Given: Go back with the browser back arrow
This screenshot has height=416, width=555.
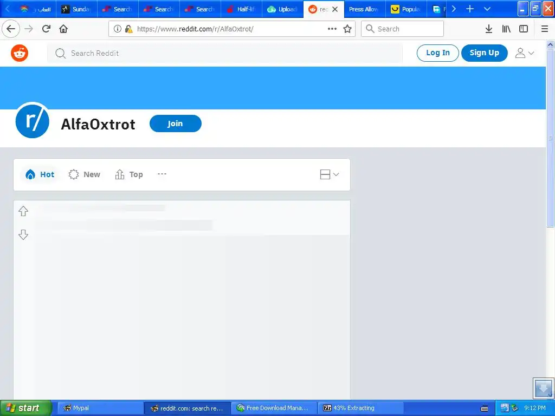Looking at the screenshot, I should [x=11, y=29].
